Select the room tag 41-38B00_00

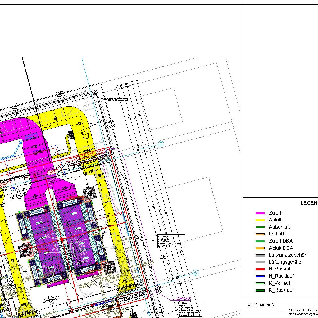18,196
